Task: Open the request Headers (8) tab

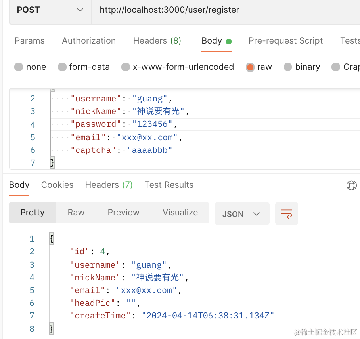Action: (x=157, y=41)
